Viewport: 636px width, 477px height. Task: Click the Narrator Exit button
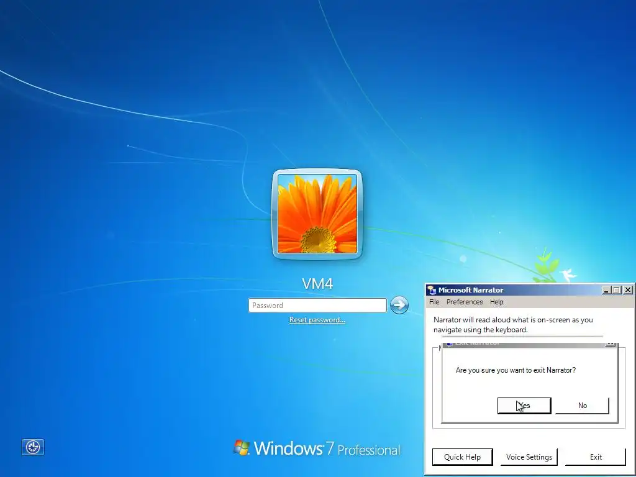pyautogui.click(x=596, y=457)
